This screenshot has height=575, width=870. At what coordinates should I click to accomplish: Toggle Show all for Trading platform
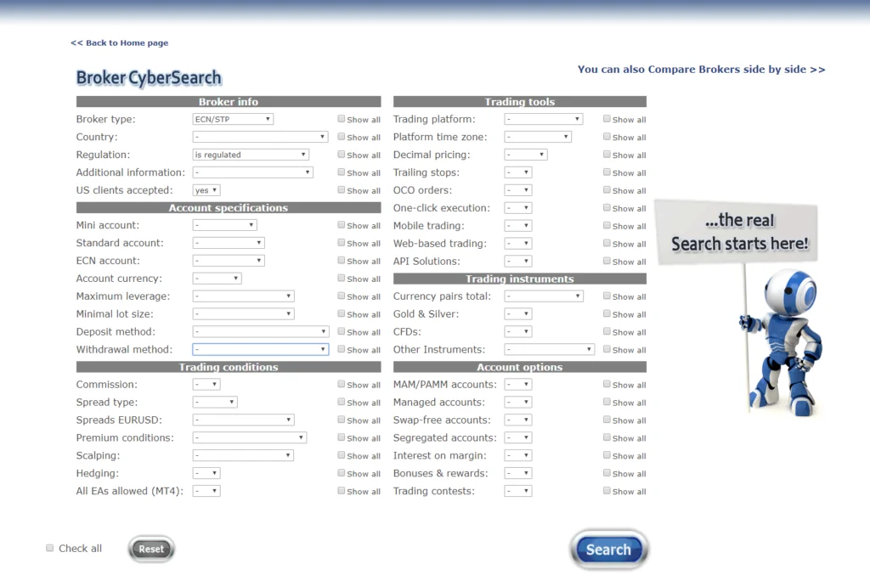pyautogui.click(x=607, y=119)
